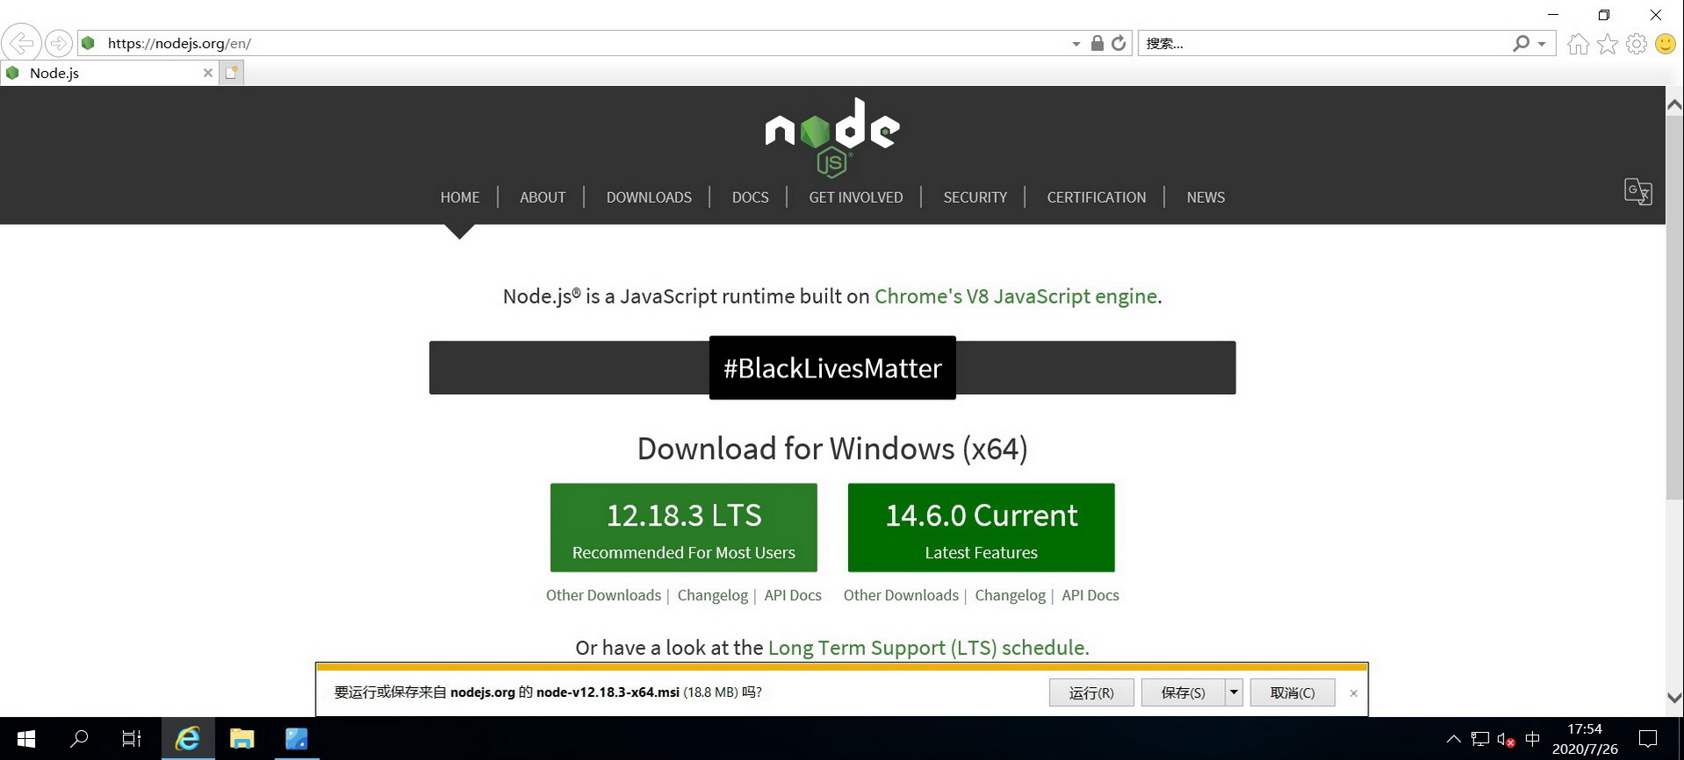
Task: Open the blue app next to File Explorer
Action: coord(297,739)
